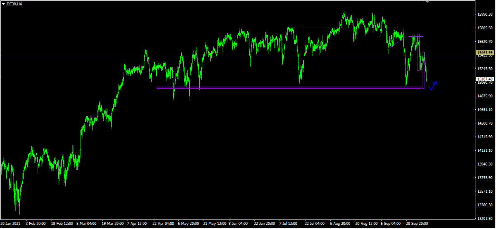Click the 6 Sep 04:00 time label
Viewport: 496px width, 229px height.
pyautogui.click(x=391, y=224)
